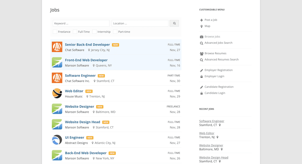Click the briefcase icon beside Browse Jobs
The image size is (302, 164).
coord(201,37)
